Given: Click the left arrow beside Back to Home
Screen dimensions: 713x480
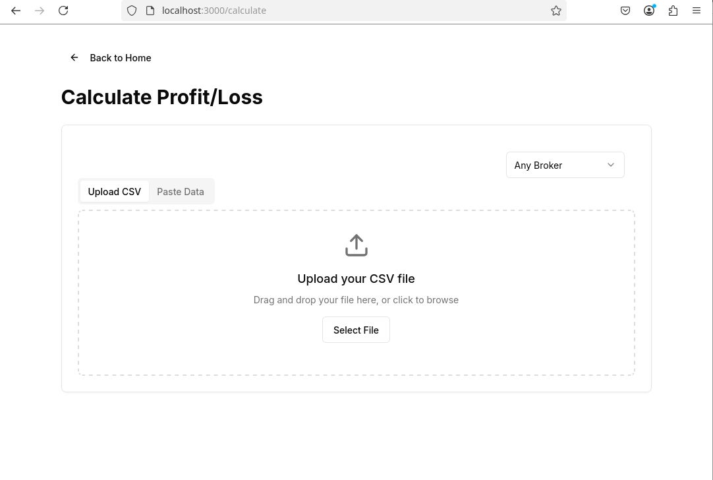Looking at the screenshot, I should point(74,57).
